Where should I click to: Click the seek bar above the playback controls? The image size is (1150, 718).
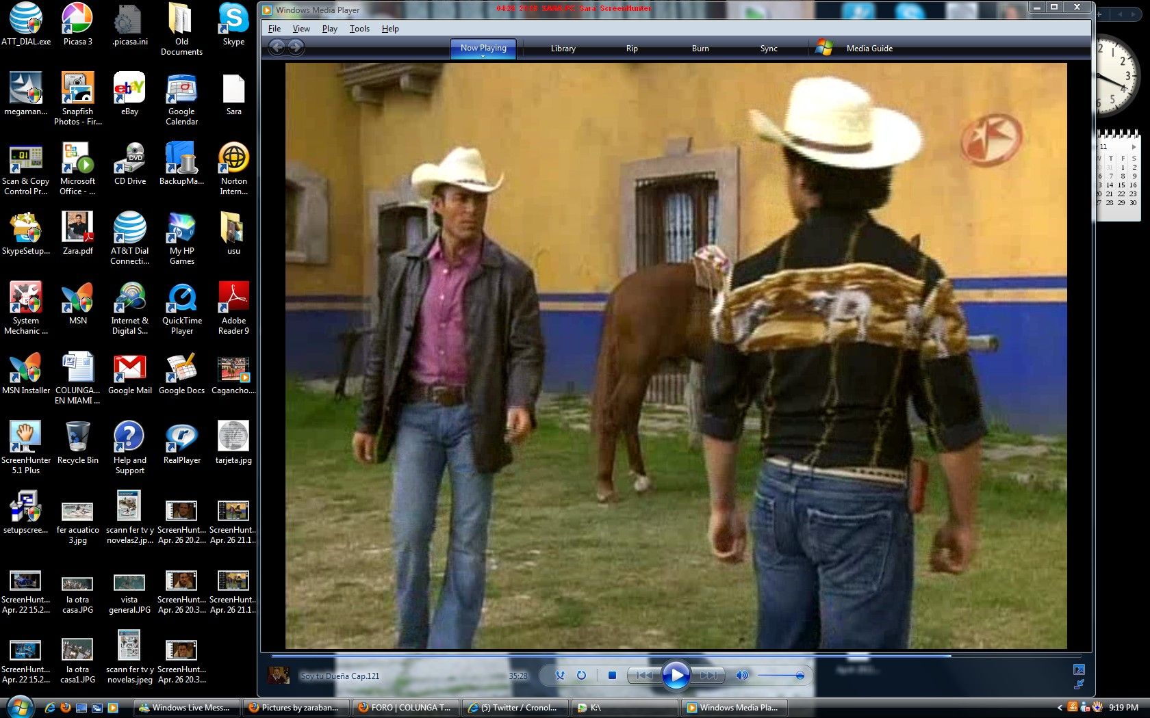616,656
